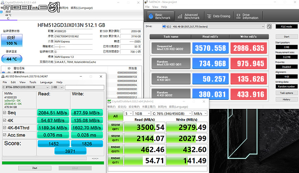Click AS SSD green progress bar
This screenshot has width=299, height=173.
tap(53, 163)
